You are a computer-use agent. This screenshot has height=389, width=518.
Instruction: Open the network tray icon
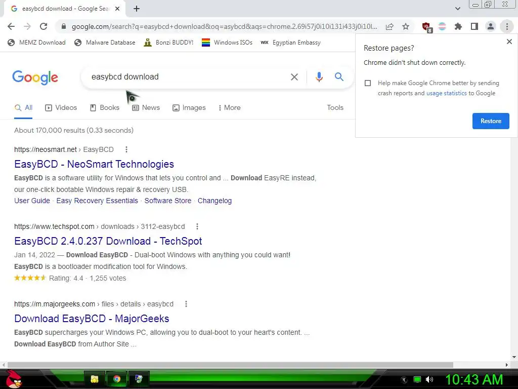417,379
